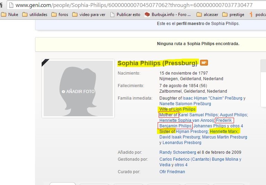Open the prestige bookmark folder
Viewport: 266px width, 185px height.
pyautogui.click(x=233, y=15)
